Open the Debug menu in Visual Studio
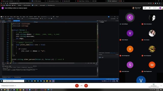 coord(18,17)
